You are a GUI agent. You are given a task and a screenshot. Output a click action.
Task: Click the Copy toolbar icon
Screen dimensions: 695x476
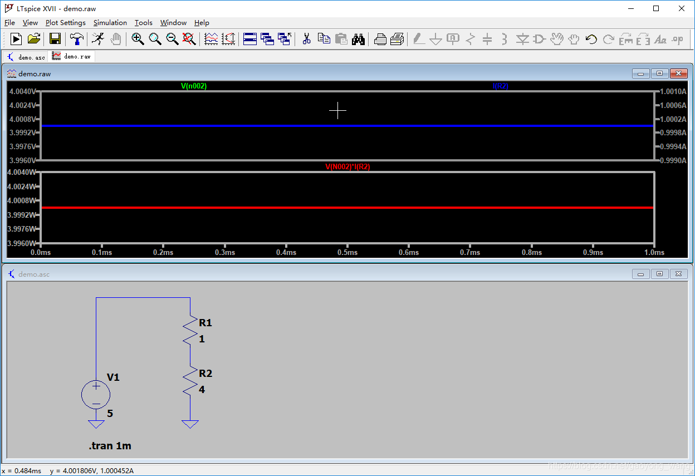(324, 38)
